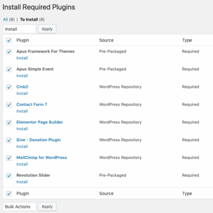Deselect the Cmb2 plugin checkbox
The image size is (213, 213).
pyautogui.click(x=9, y=87)
